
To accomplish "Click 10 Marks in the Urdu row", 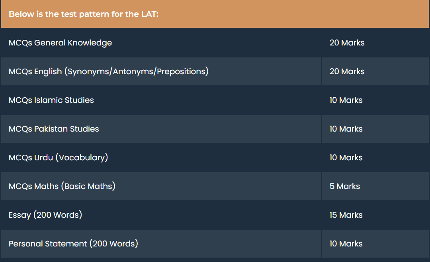I will point(346,158).
